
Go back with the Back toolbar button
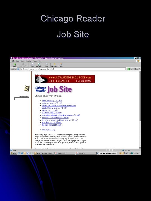point(15,65)
